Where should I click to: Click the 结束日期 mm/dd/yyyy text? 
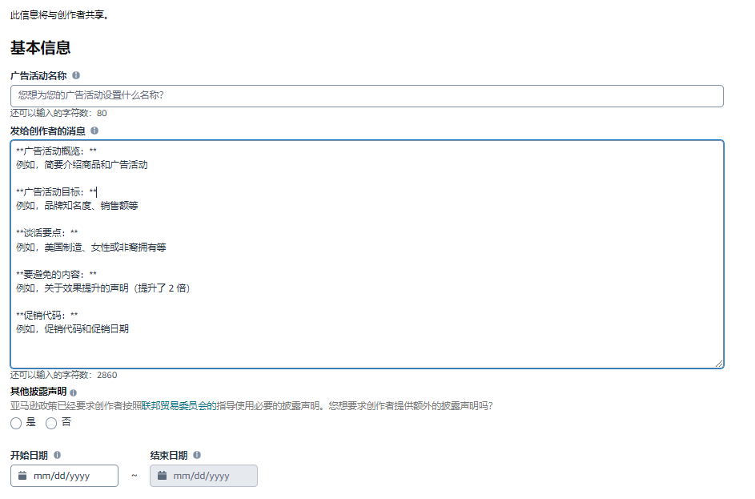click(201, 476)
